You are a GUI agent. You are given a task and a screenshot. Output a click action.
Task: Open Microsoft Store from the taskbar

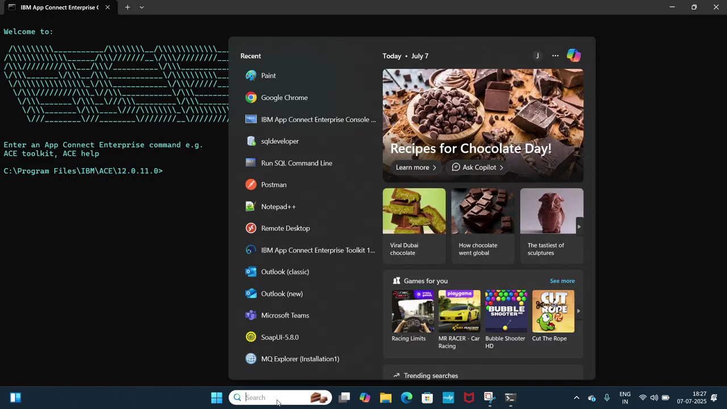tap(427, 398)
